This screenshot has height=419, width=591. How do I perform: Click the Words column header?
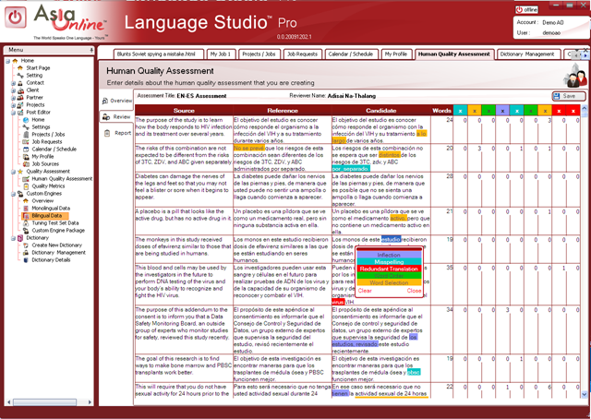[x=441, y=111]
